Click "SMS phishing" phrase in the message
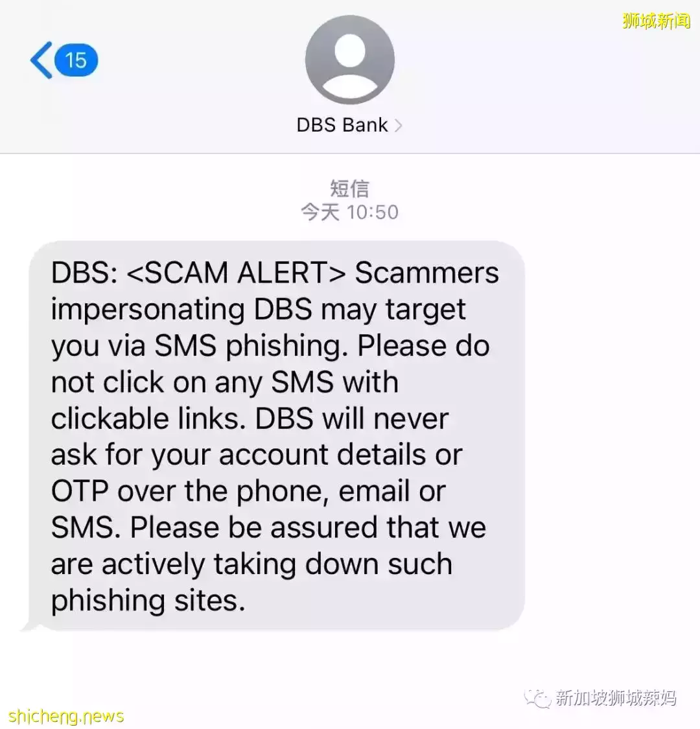 point(251,347)
